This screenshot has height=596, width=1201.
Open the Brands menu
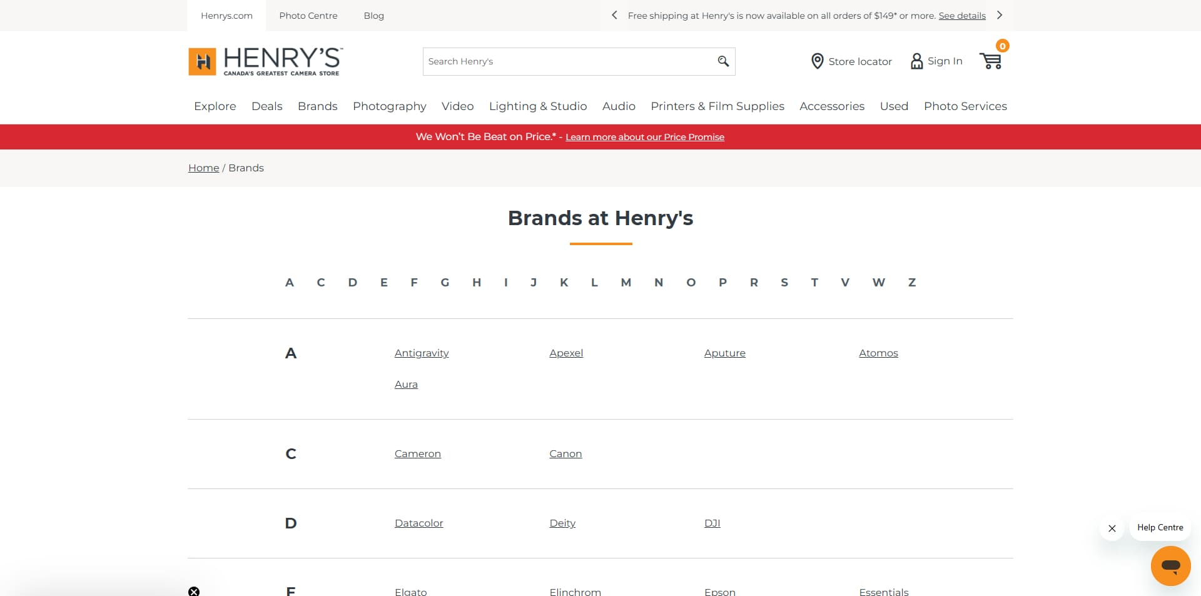pos(318,106)
